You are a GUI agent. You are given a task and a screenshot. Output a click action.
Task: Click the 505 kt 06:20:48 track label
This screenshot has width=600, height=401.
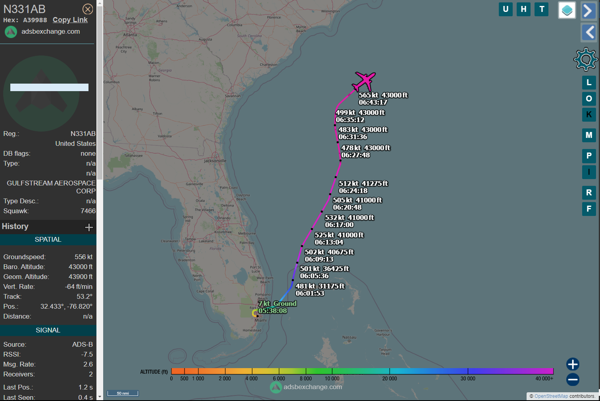click(x=358, y=204)
